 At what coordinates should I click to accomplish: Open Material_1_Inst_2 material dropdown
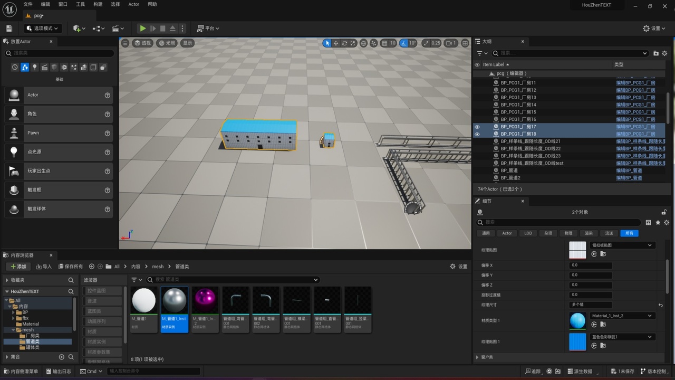(622, 316)
